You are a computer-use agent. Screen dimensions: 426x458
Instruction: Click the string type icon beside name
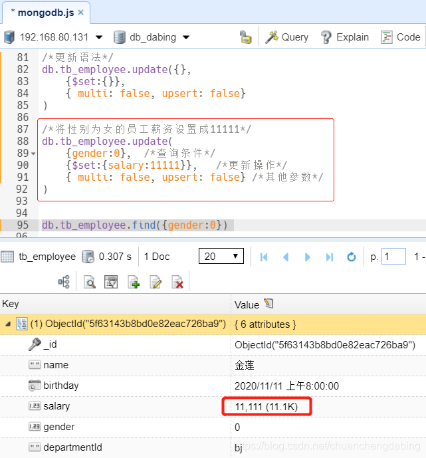pyautogui.click(x=35, y=365)
